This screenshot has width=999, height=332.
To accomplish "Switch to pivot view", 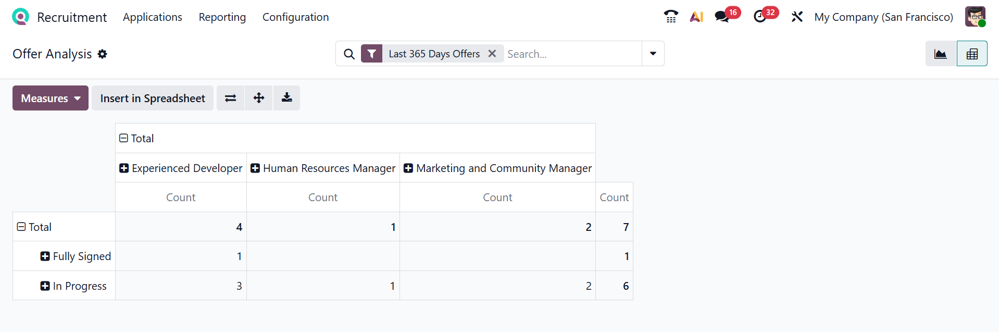I will point(972,54).
